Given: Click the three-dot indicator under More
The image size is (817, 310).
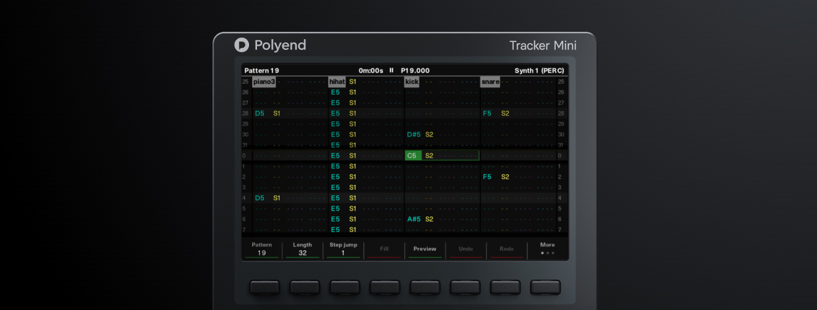Looking at the screenshot, I should pos(547,253).
